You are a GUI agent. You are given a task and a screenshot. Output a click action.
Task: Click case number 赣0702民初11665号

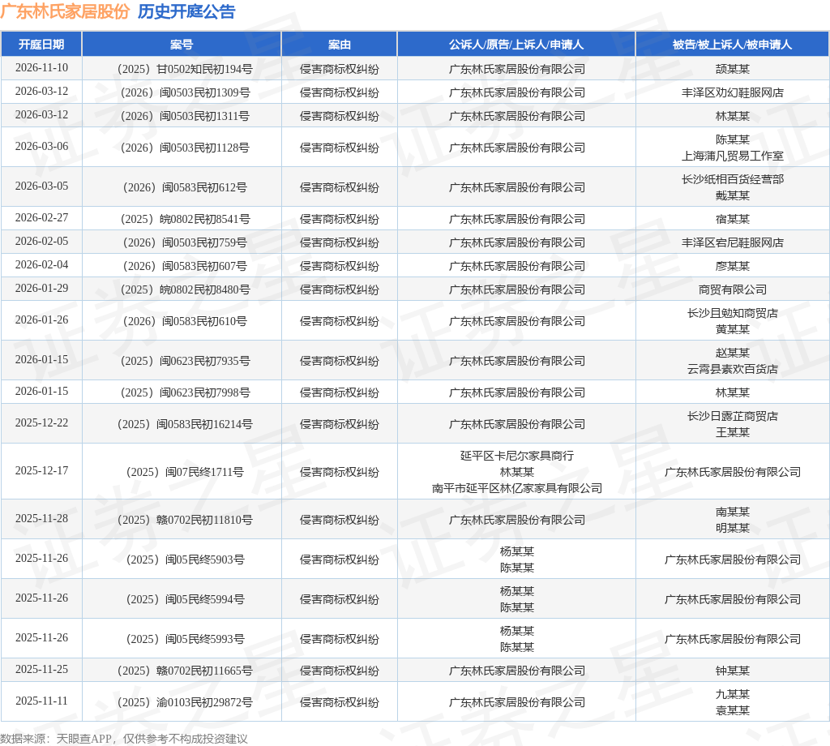185,671
